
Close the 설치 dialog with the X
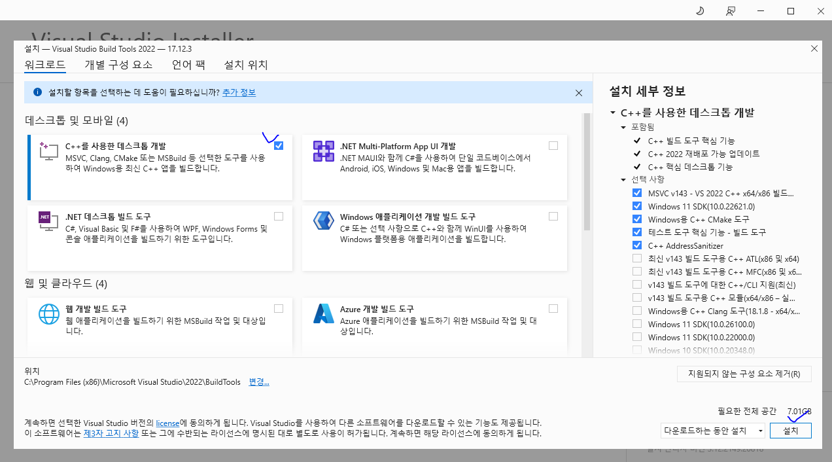(814, 48)
